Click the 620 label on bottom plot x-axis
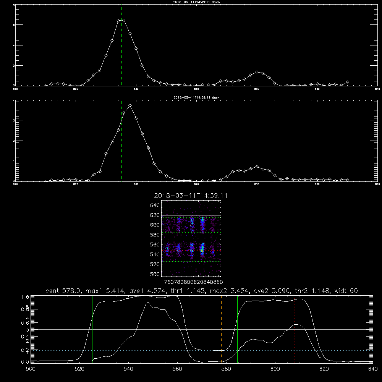This screenshot has width=382, height=382. (324, 369)
